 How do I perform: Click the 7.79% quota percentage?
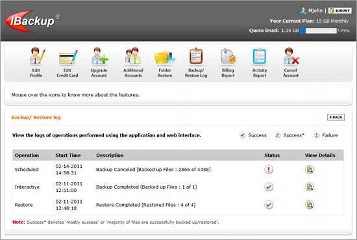[x=343, y=31]
